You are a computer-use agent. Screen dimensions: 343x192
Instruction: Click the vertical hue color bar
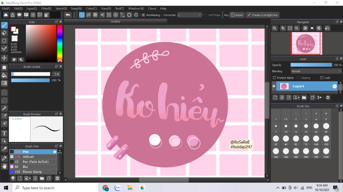click(60, 43)
